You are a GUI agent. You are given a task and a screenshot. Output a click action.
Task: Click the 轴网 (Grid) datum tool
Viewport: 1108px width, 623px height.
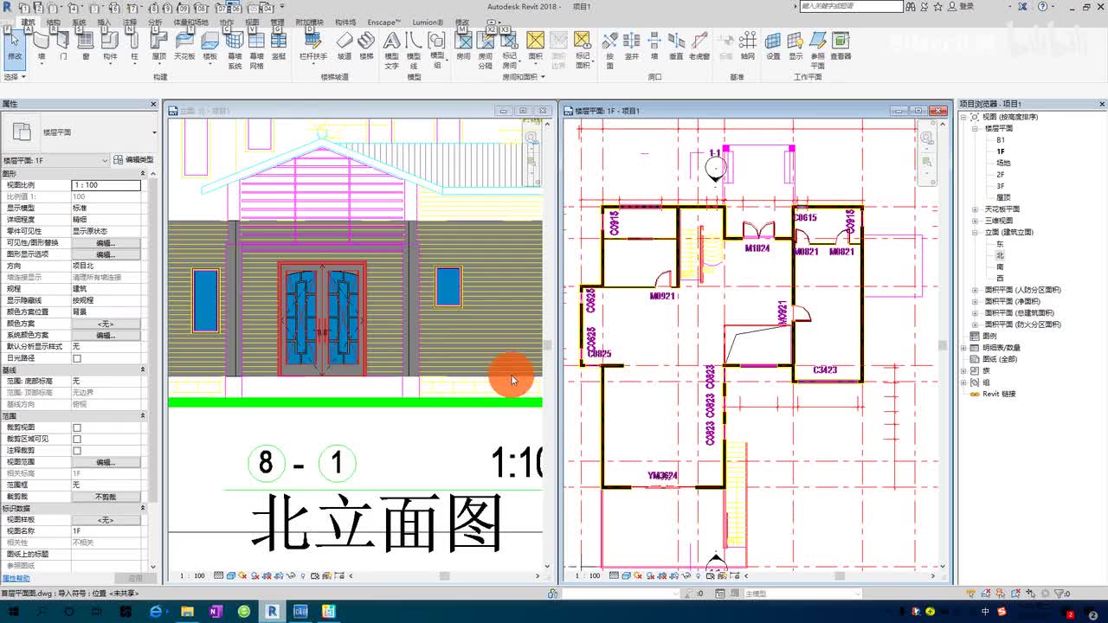tap(748, 45)
